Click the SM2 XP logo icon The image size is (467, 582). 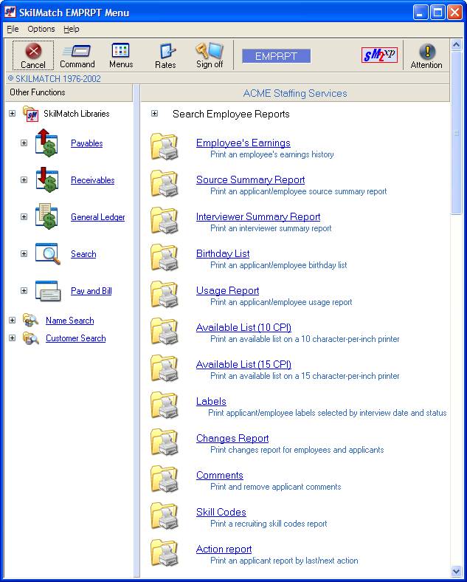(x=379, y=55)
